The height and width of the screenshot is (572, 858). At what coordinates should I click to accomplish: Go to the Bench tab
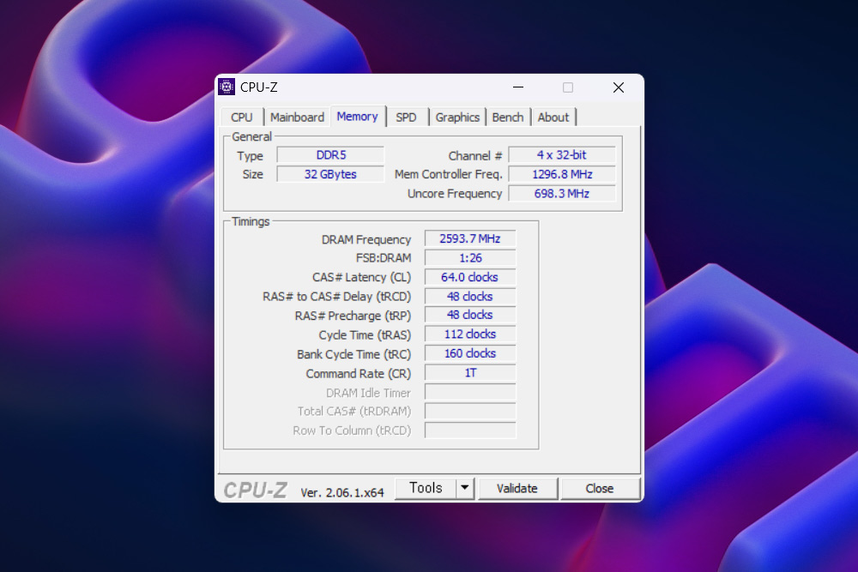pyautogui.click(x=508, y=117)
